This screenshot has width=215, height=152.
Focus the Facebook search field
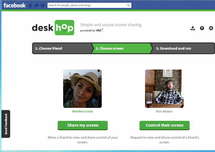click(x=87, y=5)
